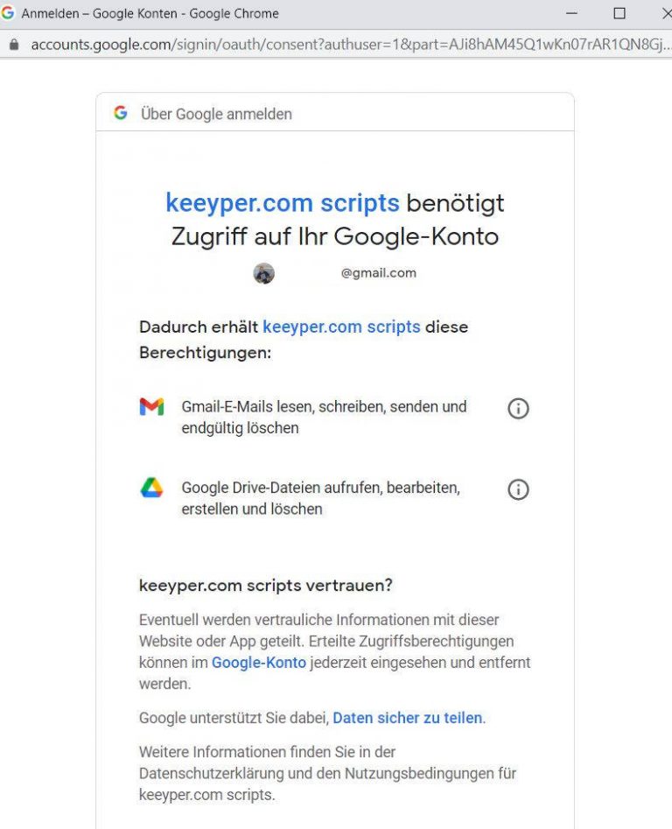Viewport: 672px width, 829px height.
Task: Click keeyper.com scripts link above Berechtigungen
Action: click(341, 327)
